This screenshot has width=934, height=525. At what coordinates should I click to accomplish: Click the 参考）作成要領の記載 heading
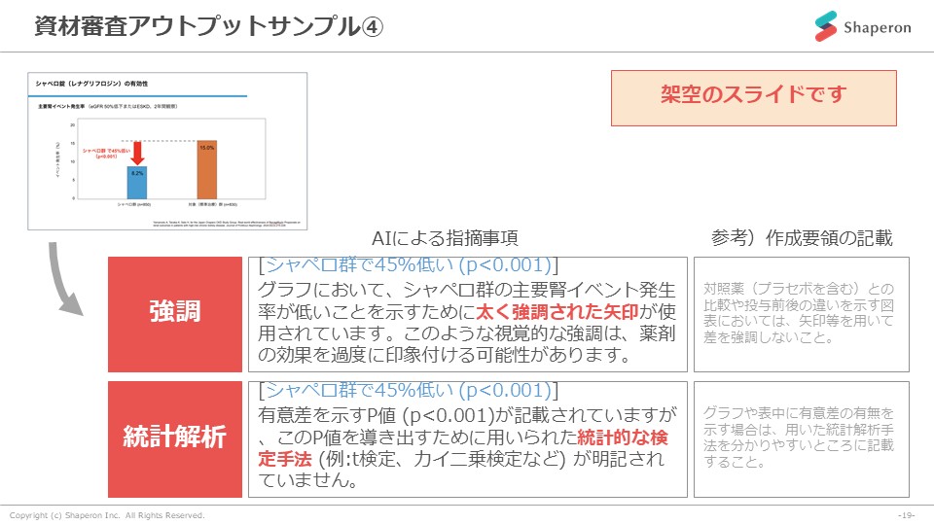(802, 238)
